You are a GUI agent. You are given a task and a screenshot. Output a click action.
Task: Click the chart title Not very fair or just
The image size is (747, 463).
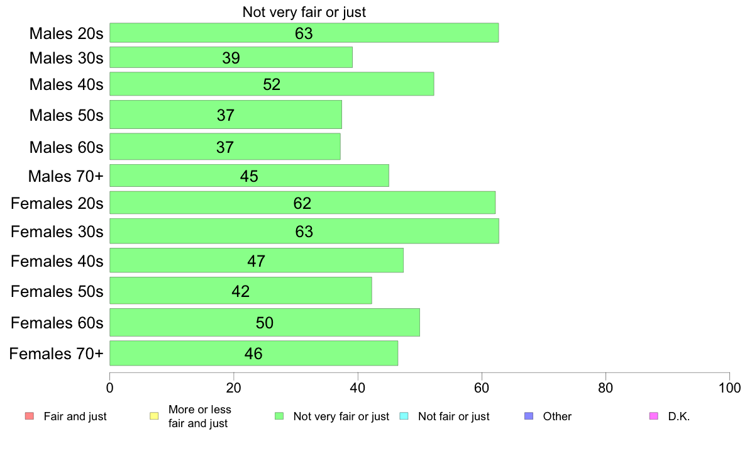[304, 12]
